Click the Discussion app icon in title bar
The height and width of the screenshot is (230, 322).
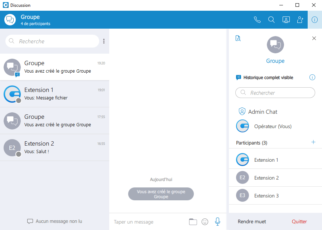(x=6, y=5)
